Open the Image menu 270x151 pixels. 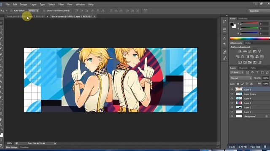tap(24, 5)
